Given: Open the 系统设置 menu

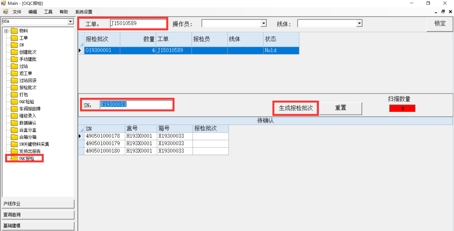Looking at the screenshot, I should [83, 12].
